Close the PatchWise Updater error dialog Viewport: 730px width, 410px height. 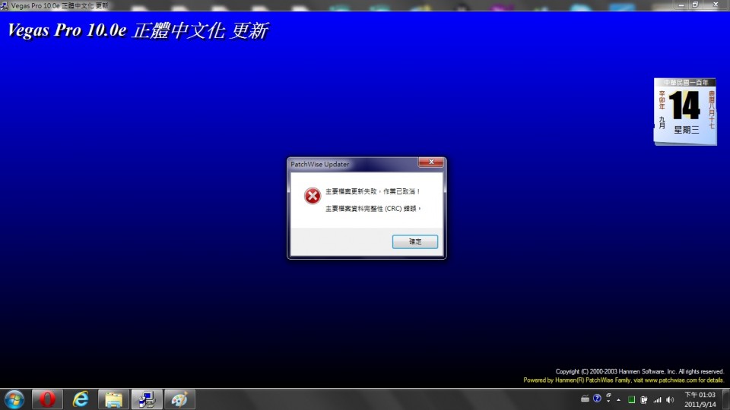pos(430,162)
